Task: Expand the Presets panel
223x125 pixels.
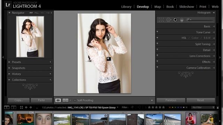Action: [x=9, y=62]
